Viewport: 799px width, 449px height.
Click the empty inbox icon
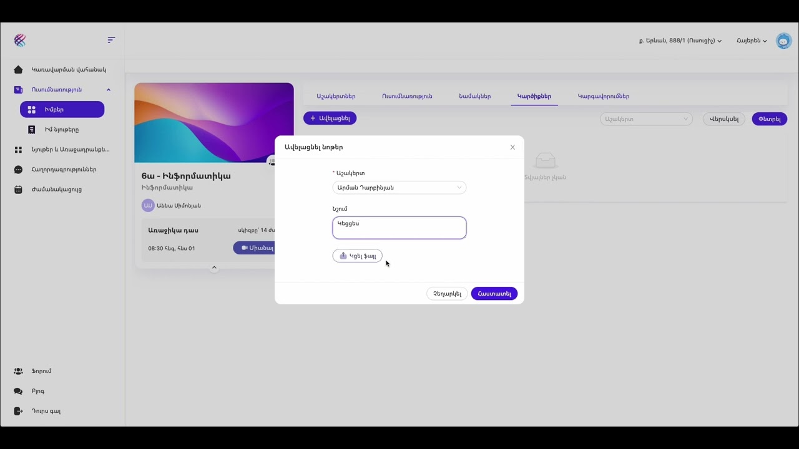545,161
